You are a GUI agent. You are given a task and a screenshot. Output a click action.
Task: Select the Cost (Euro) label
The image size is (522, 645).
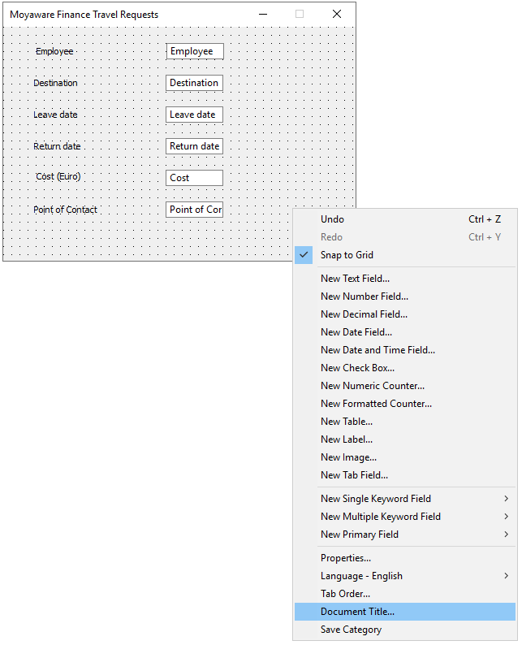(x=58, y=177)
